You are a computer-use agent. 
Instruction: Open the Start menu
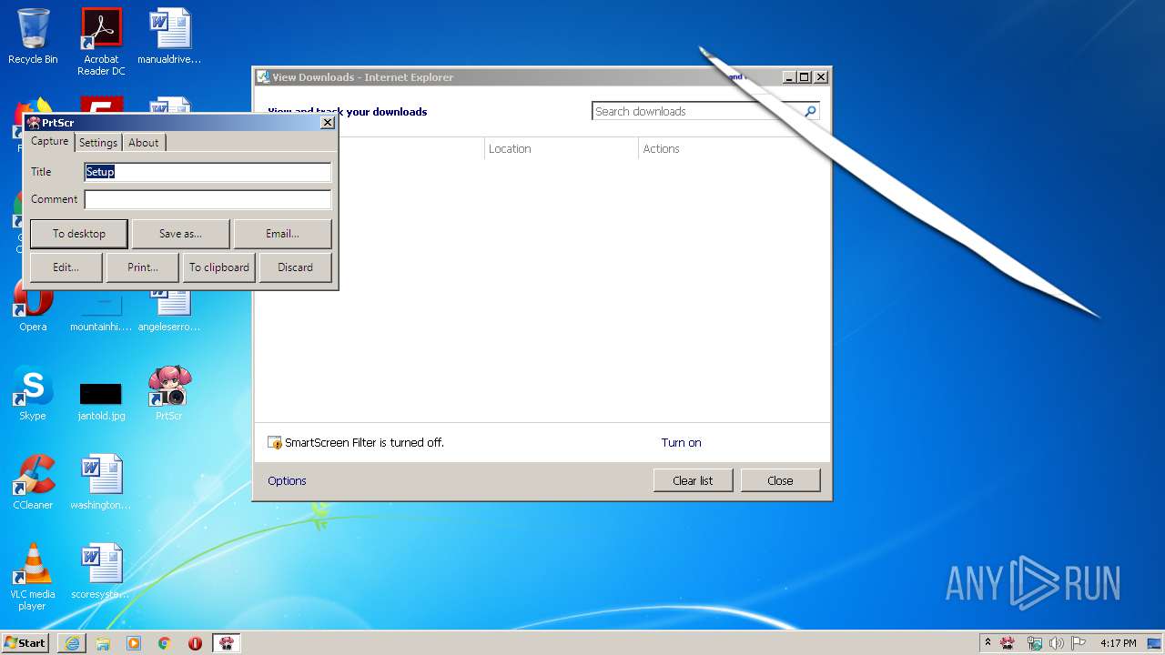25,642
